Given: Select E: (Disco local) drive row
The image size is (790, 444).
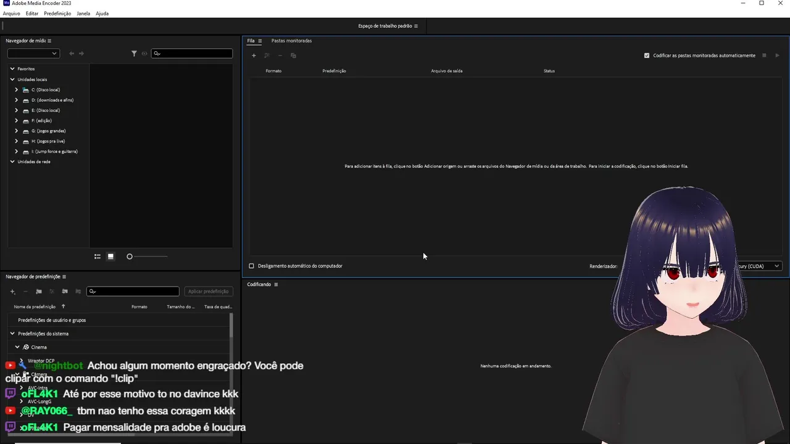Looking at the screenshot, I should [x=46, y=110].
